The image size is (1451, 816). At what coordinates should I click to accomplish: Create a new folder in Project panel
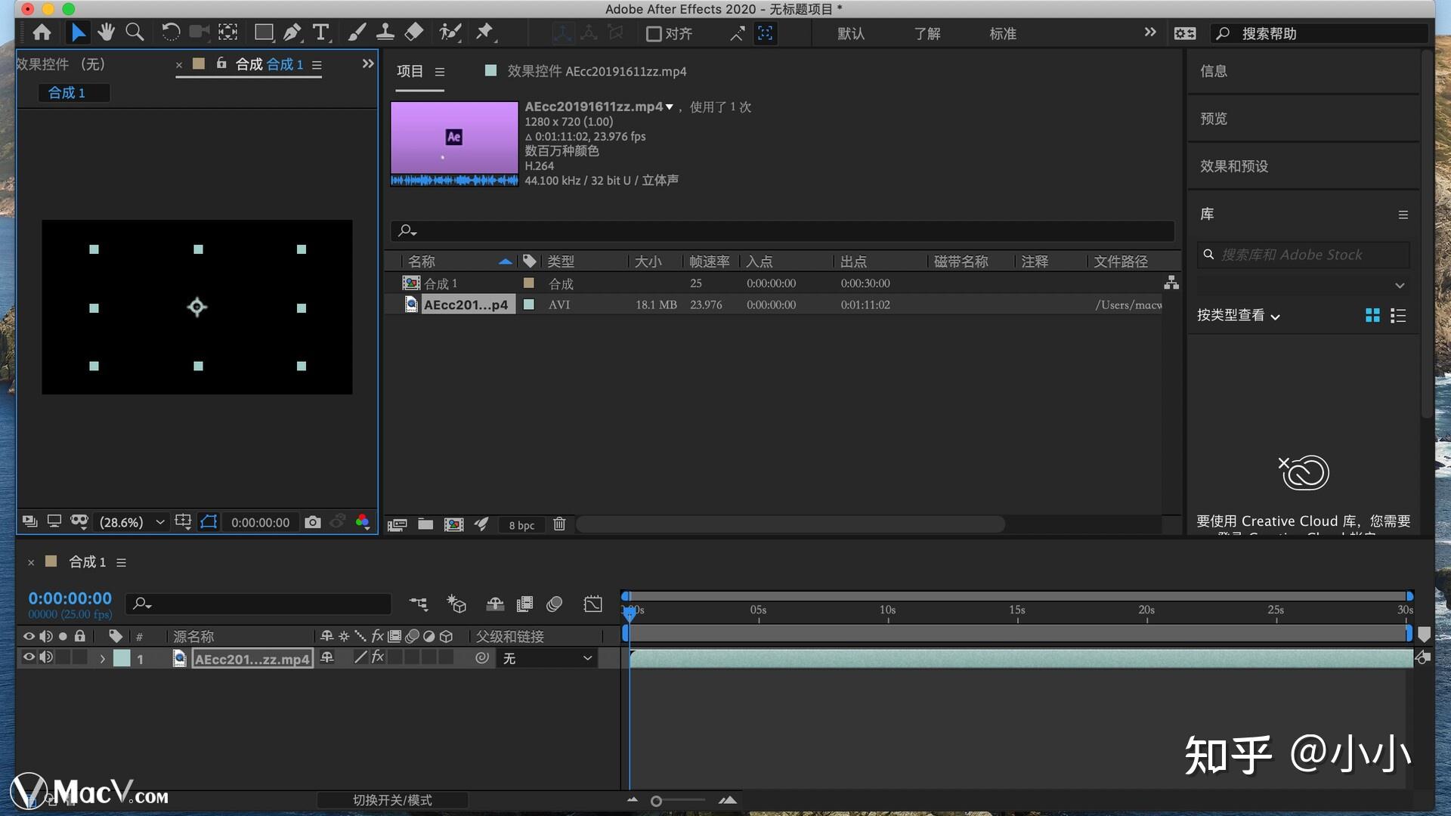click(425, 524)
